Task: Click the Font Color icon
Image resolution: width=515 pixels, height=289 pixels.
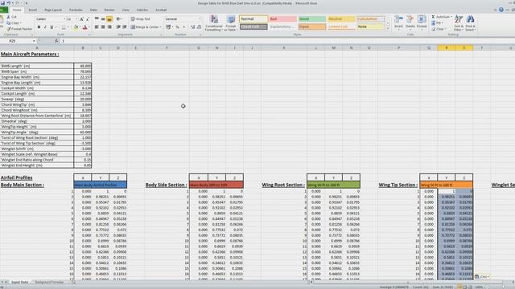Action: [x=84, y=27]
